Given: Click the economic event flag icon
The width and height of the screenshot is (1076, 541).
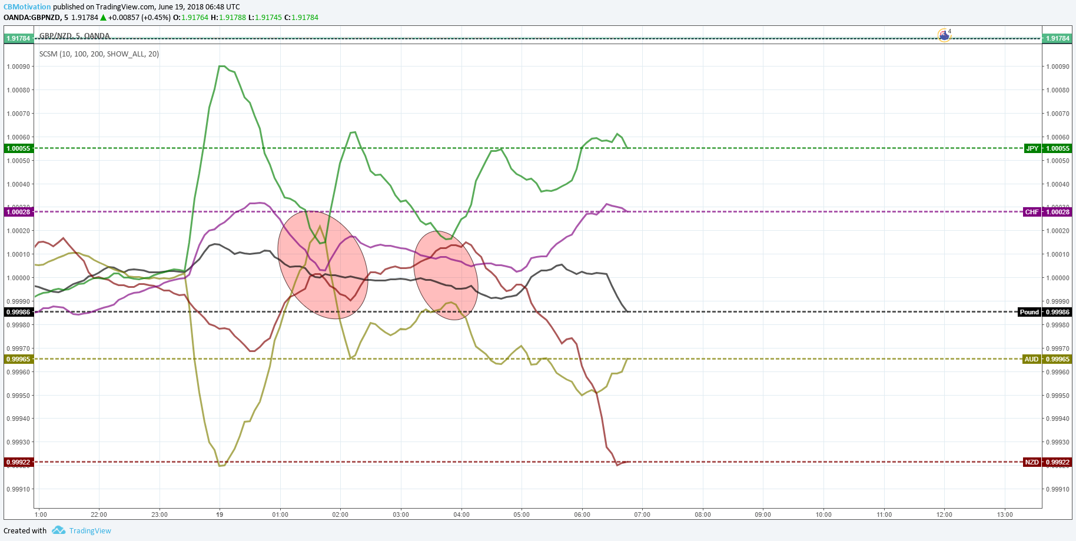Looking at the screenshot, I should click(944, 35).
